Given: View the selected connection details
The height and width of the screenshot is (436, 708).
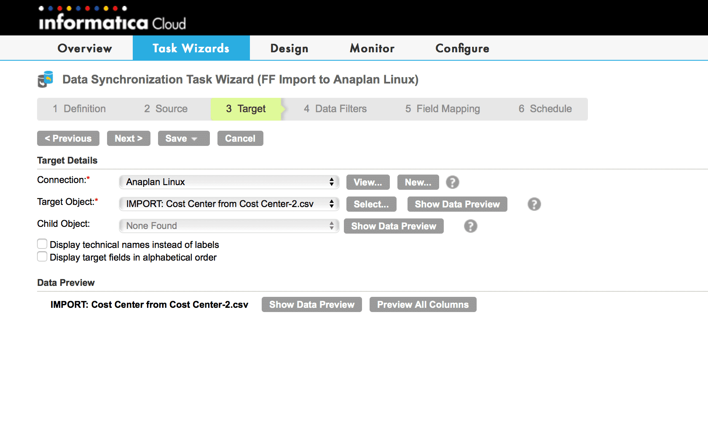Looking at the screenshot, I should click(x=368, y=182).
